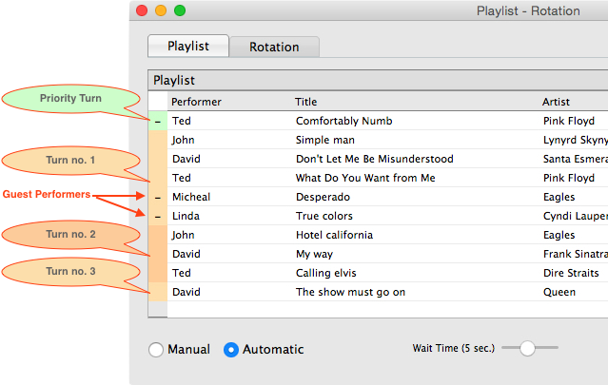Select John's Simple man entry

[378, 140]
